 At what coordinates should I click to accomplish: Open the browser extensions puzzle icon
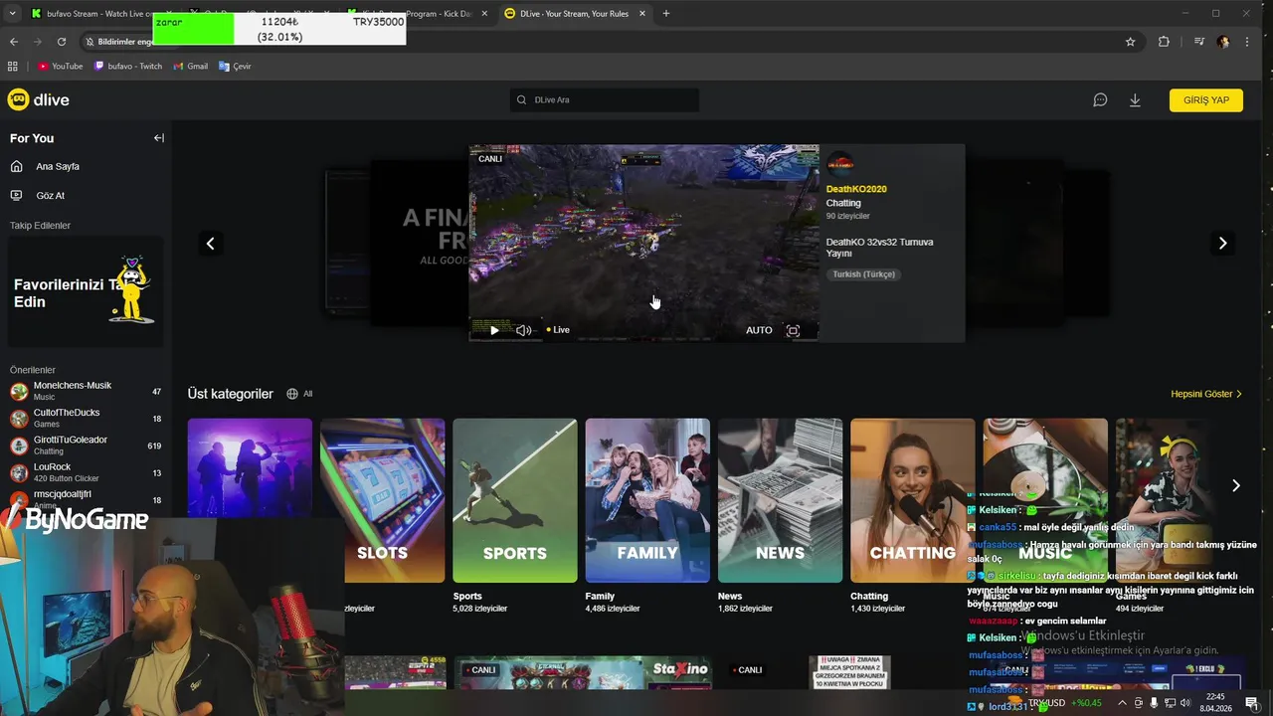pos(1164,42)
